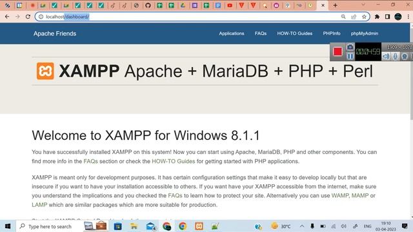Click the browser forward arrow
This screenshot has width=413, height=232.
(x=17, y=17)
